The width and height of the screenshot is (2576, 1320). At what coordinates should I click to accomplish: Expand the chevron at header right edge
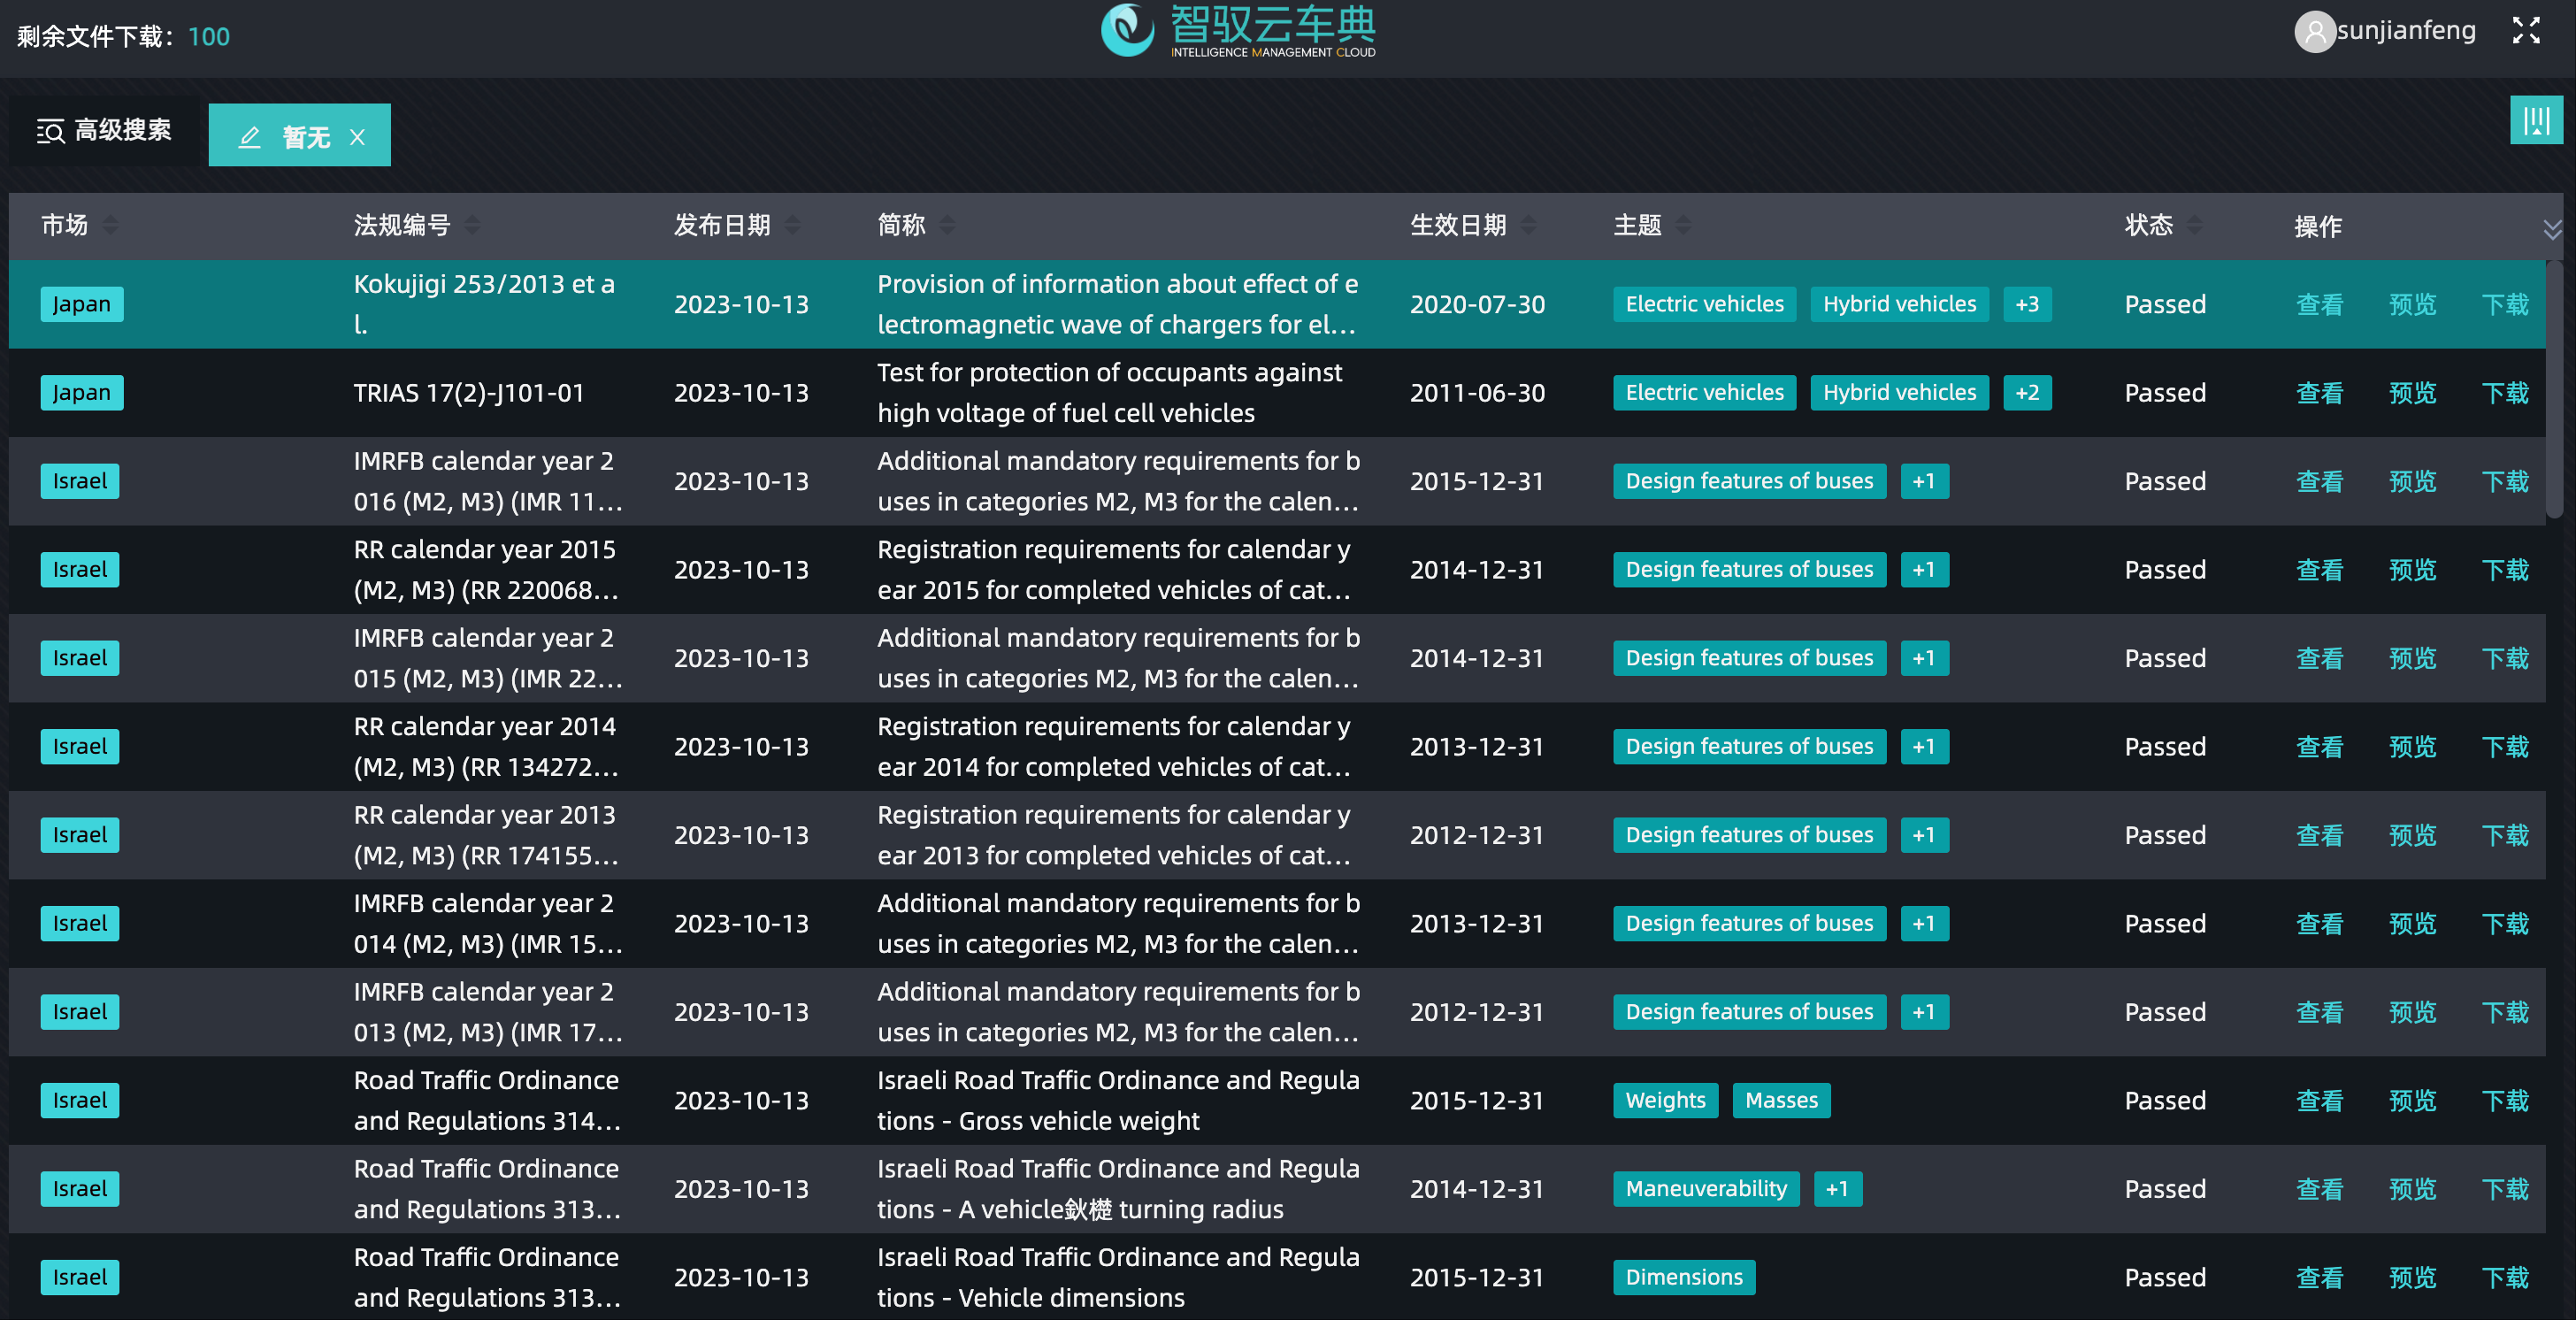click(x=2551, y=230)
